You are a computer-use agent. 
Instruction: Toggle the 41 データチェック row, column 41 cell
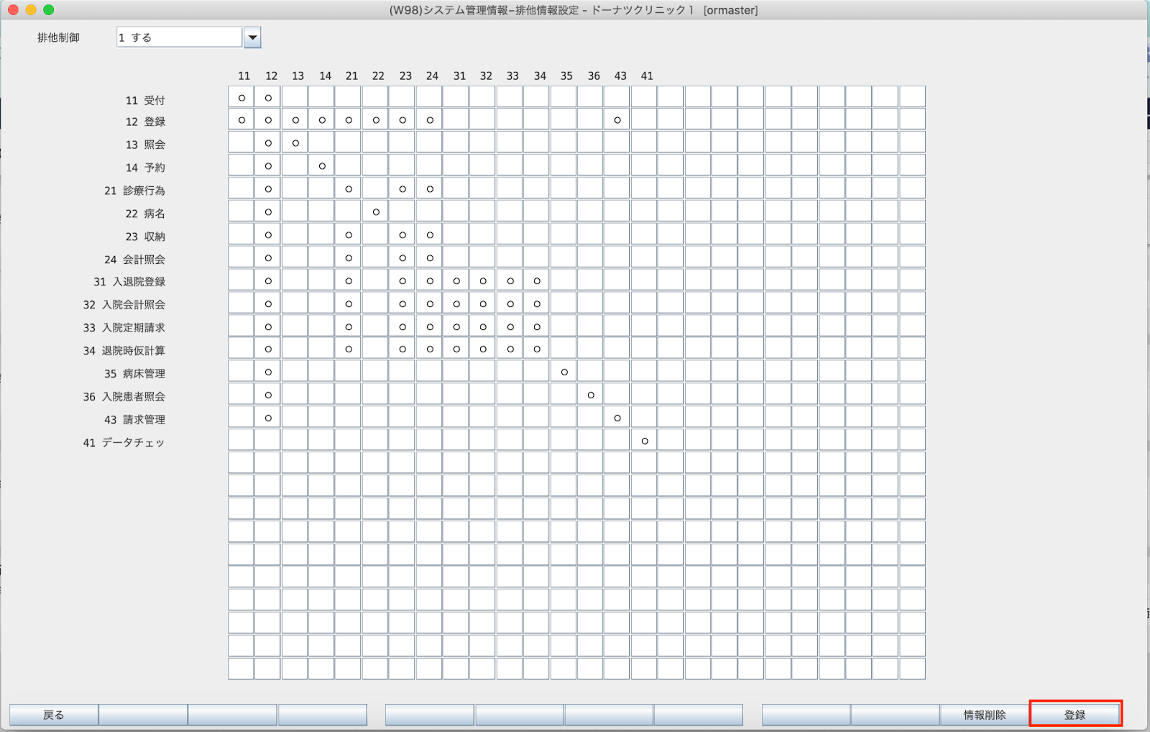[x=645, y=440]
